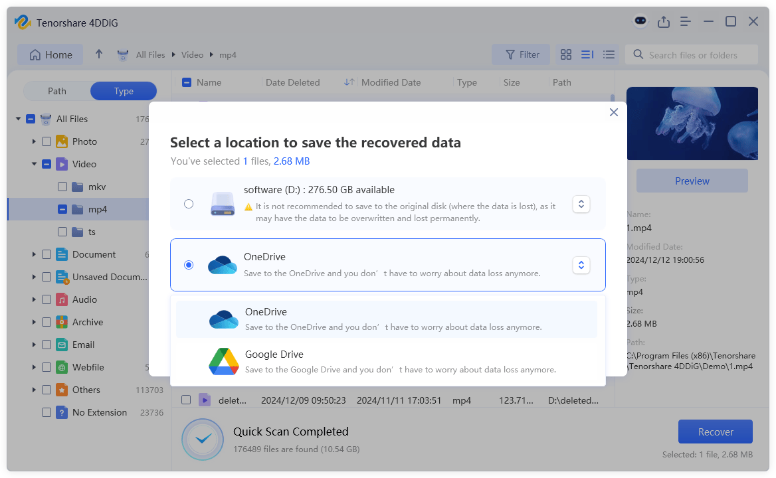Viewport: 776px width, 478px height.
Task: Select the software (D:) radio button
Action: click(189, 204)
